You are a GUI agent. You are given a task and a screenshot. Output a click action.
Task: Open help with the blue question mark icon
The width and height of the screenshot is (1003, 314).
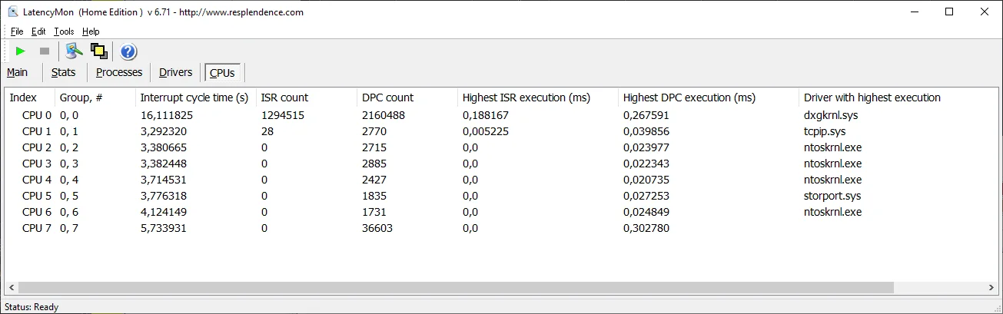128,51
